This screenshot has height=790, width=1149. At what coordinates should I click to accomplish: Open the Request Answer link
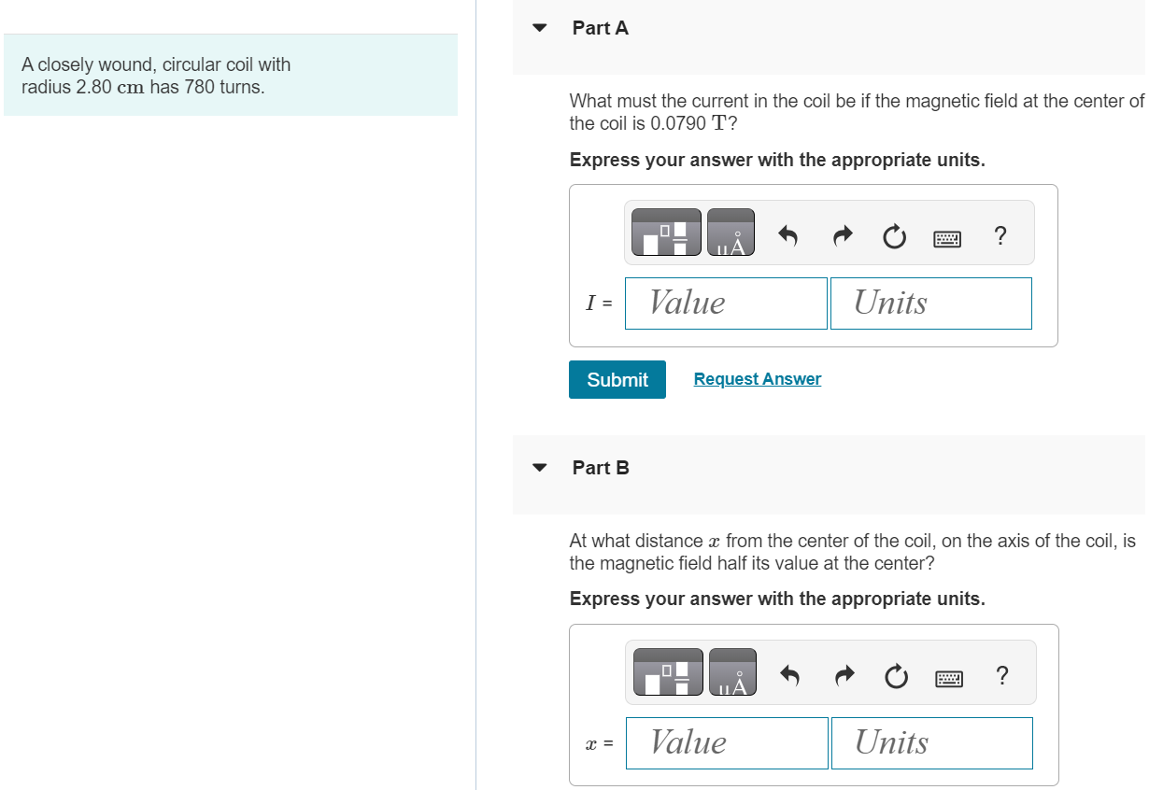point(758,379)
